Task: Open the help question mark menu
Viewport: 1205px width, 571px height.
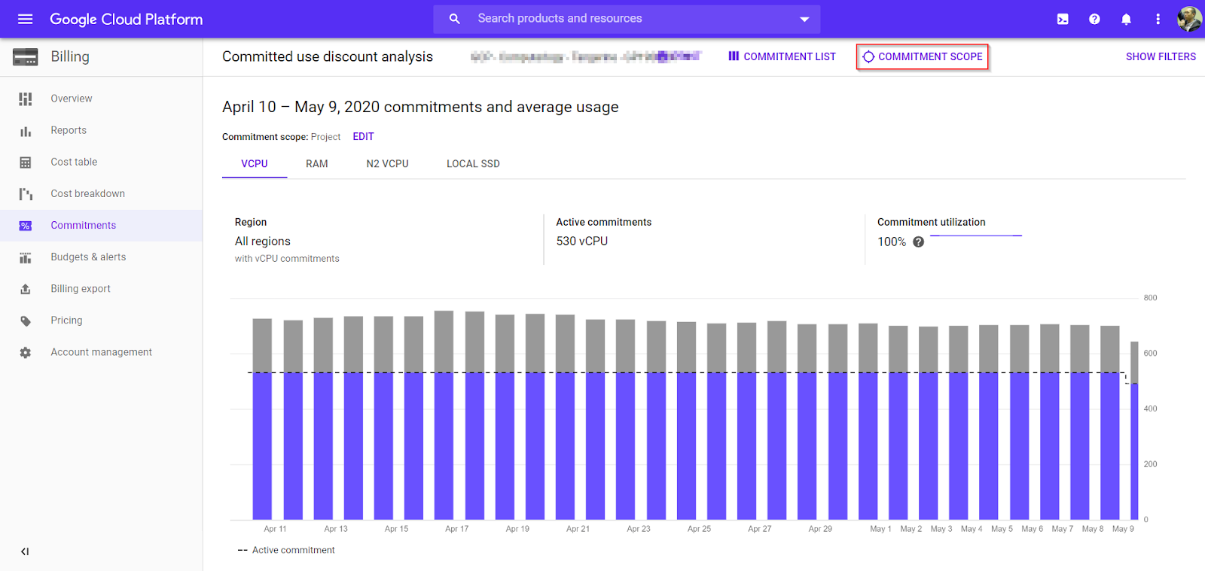Action: tap(1094, 20)
